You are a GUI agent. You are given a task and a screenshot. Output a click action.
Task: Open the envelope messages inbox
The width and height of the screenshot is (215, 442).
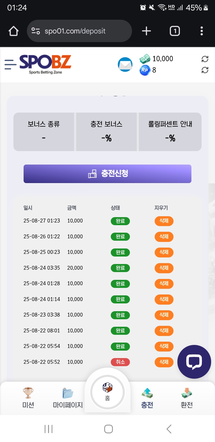(x=125, y=65)
